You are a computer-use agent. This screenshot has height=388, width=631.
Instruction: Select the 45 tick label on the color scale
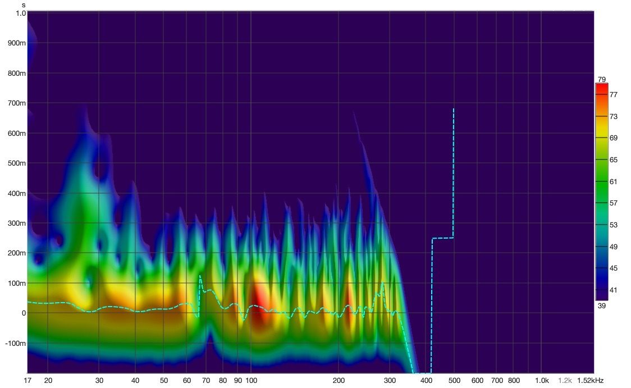point(613,268)
